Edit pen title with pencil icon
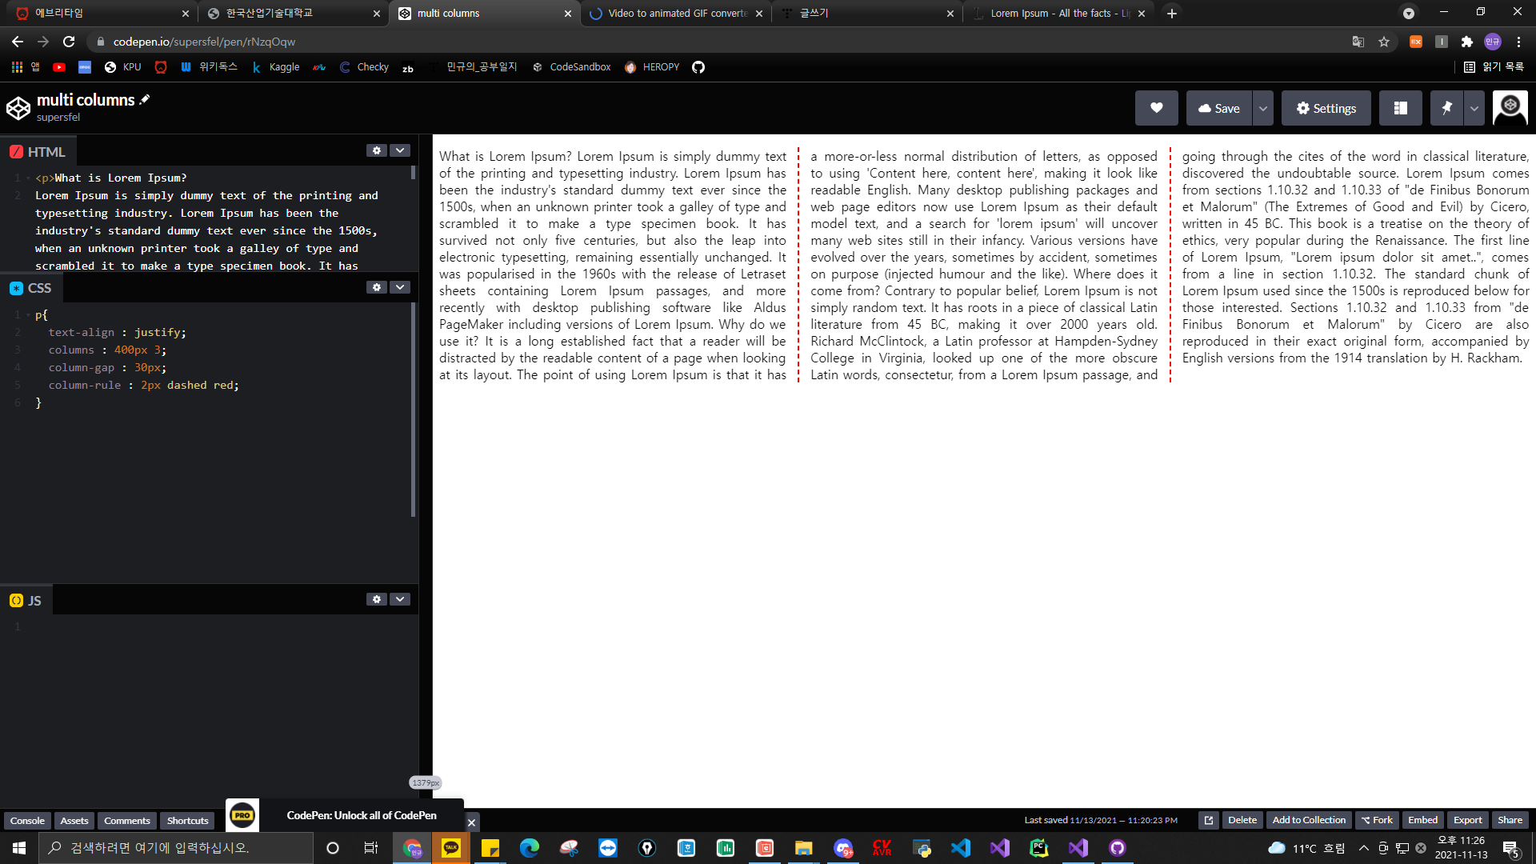The height and width of the screenshot is (864, 1536). click(145, 100)
